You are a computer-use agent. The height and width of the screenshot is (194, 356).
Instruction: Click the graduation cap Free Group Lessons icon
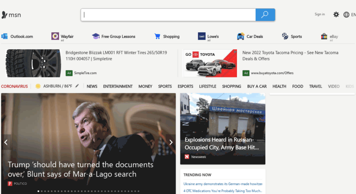tap(96, 36)
